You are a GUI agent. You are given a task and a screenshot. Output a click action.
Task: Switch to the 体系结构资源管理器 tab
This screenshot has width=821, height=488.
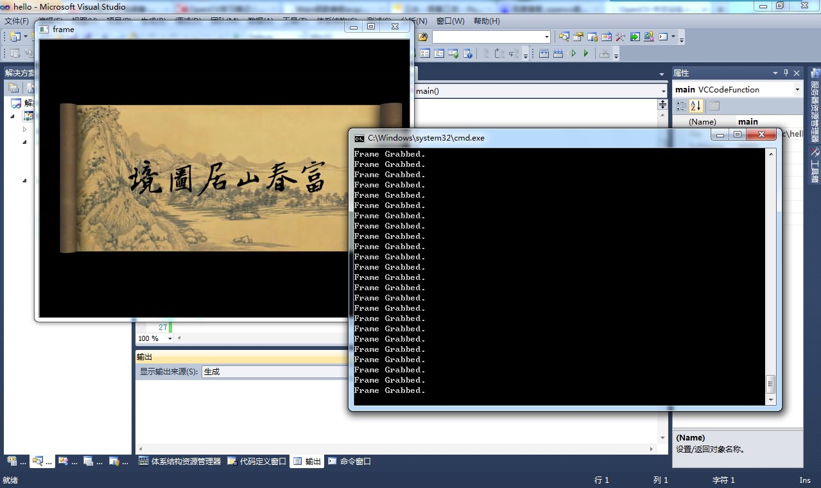point(180,461)
